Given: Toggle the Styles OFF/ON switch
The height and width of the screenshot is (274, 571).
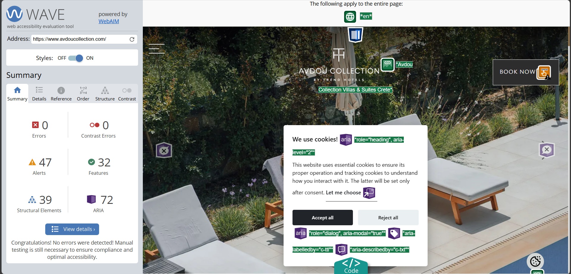Looking at the screenshot, I should click(76, 58).
